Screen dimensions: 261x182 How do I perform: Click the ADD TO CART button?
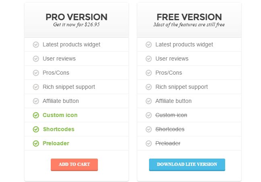[74, 165]
